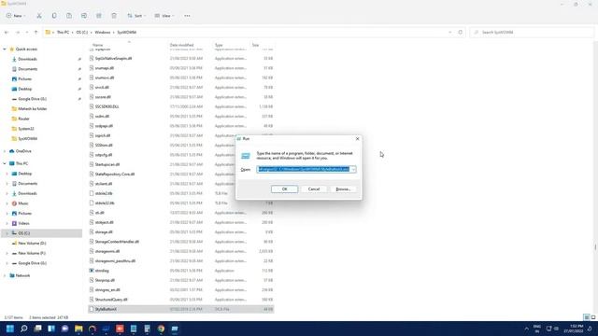598x336 pixels.
Task: Expand the Network tree node
Action: click(x=5, y=275)
